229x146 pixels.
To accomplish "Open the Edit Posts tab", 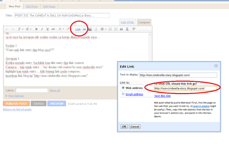I will (32, 6).
